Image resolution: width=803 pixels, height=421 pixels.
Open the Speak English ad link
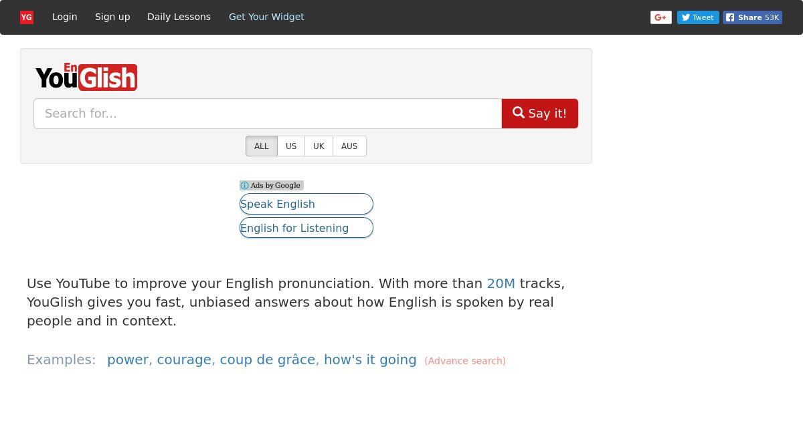coord(306,204)
